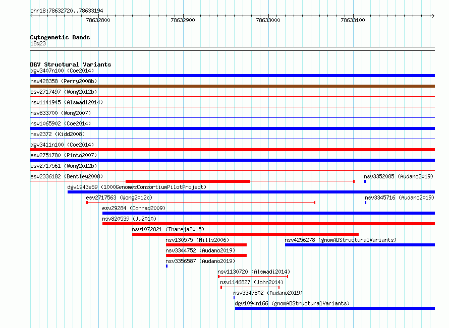Select the nsv1072821 (Thareja2015) label
The width and height of the screenshot is (449, 328).
(x=168, y=229)
